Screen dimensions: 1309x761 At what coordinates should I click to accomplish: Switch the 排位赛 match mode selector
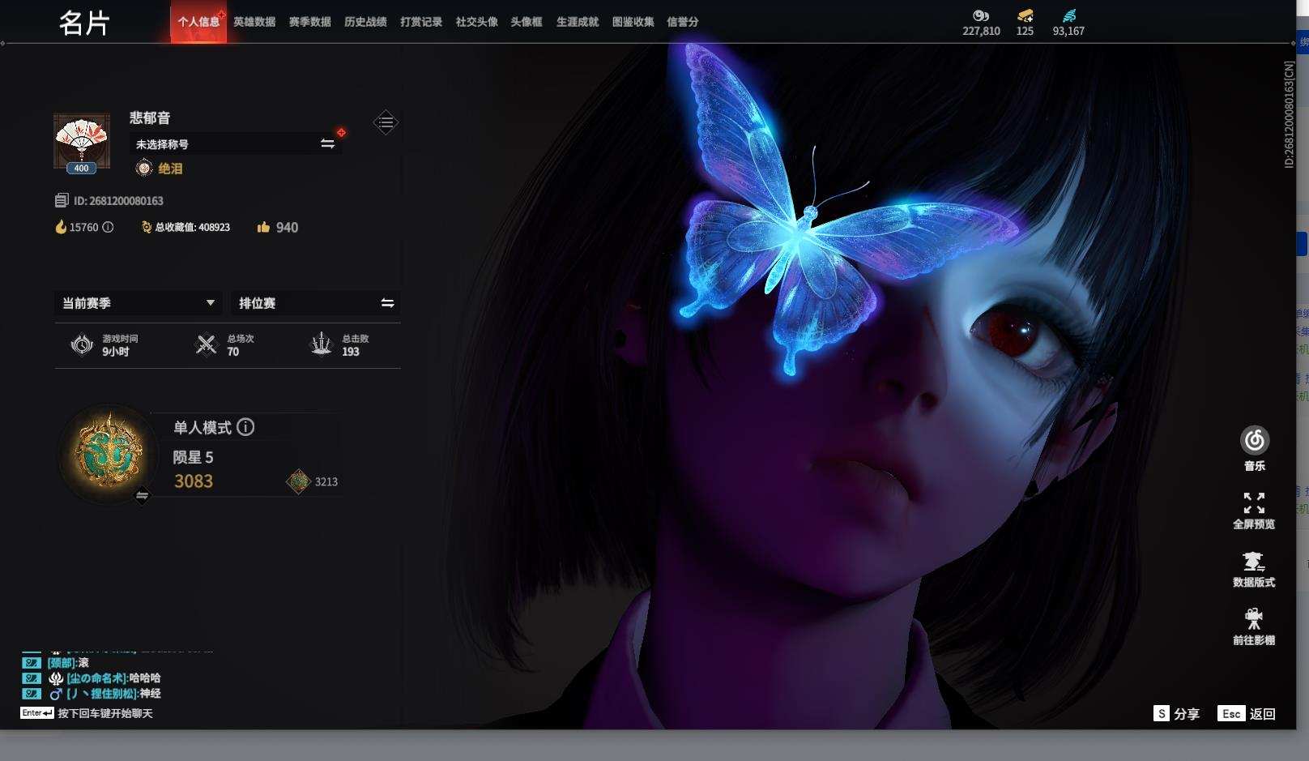click(316, 302)
